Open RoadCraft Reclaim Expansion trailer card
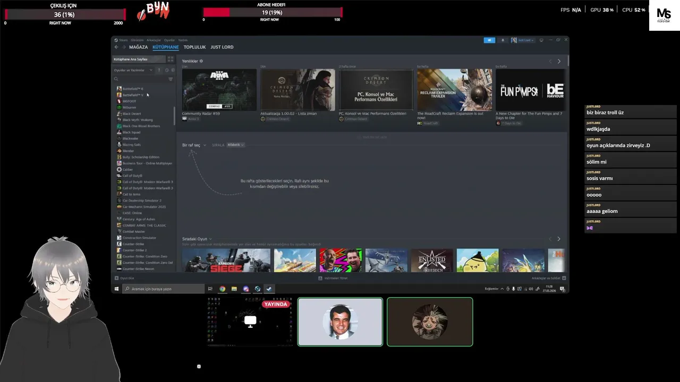The image size is (680, 382). click(454, 90)
